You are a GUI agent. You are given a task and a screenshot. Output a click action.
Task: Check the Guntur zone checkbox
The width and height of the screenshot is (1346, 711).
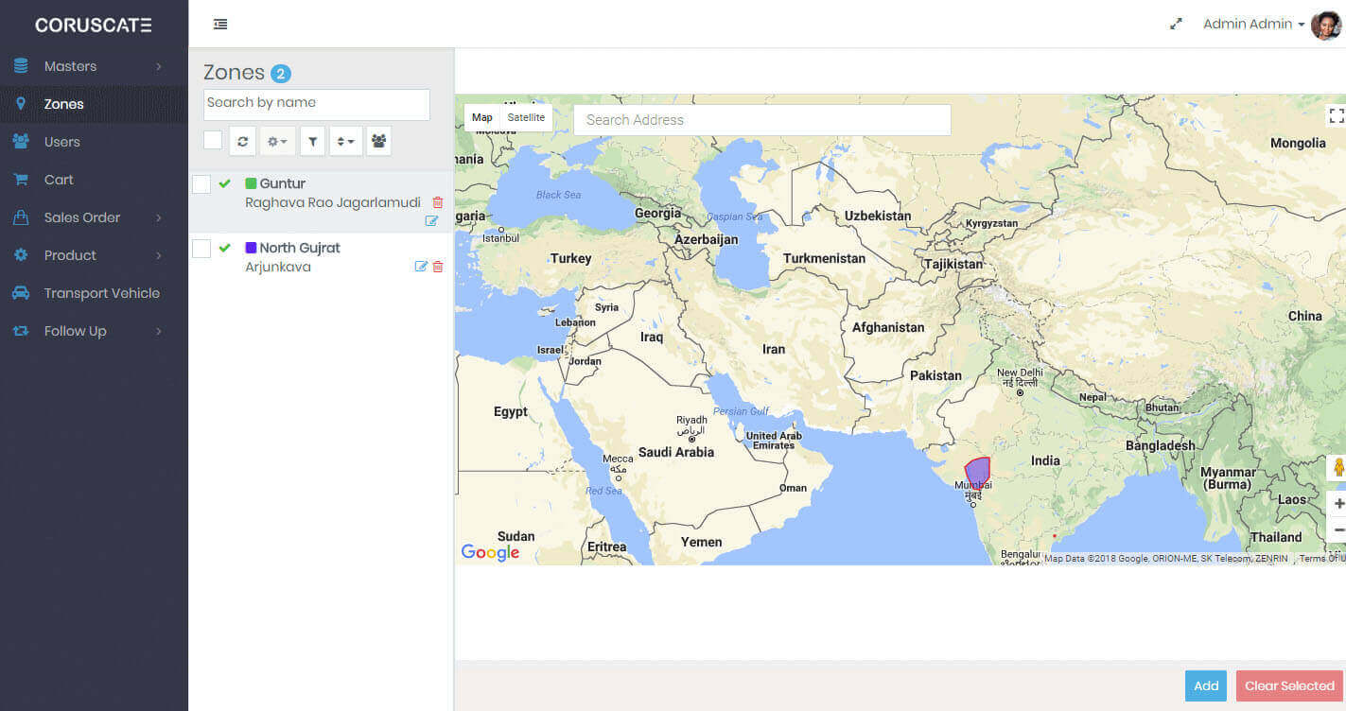point(201,184)
